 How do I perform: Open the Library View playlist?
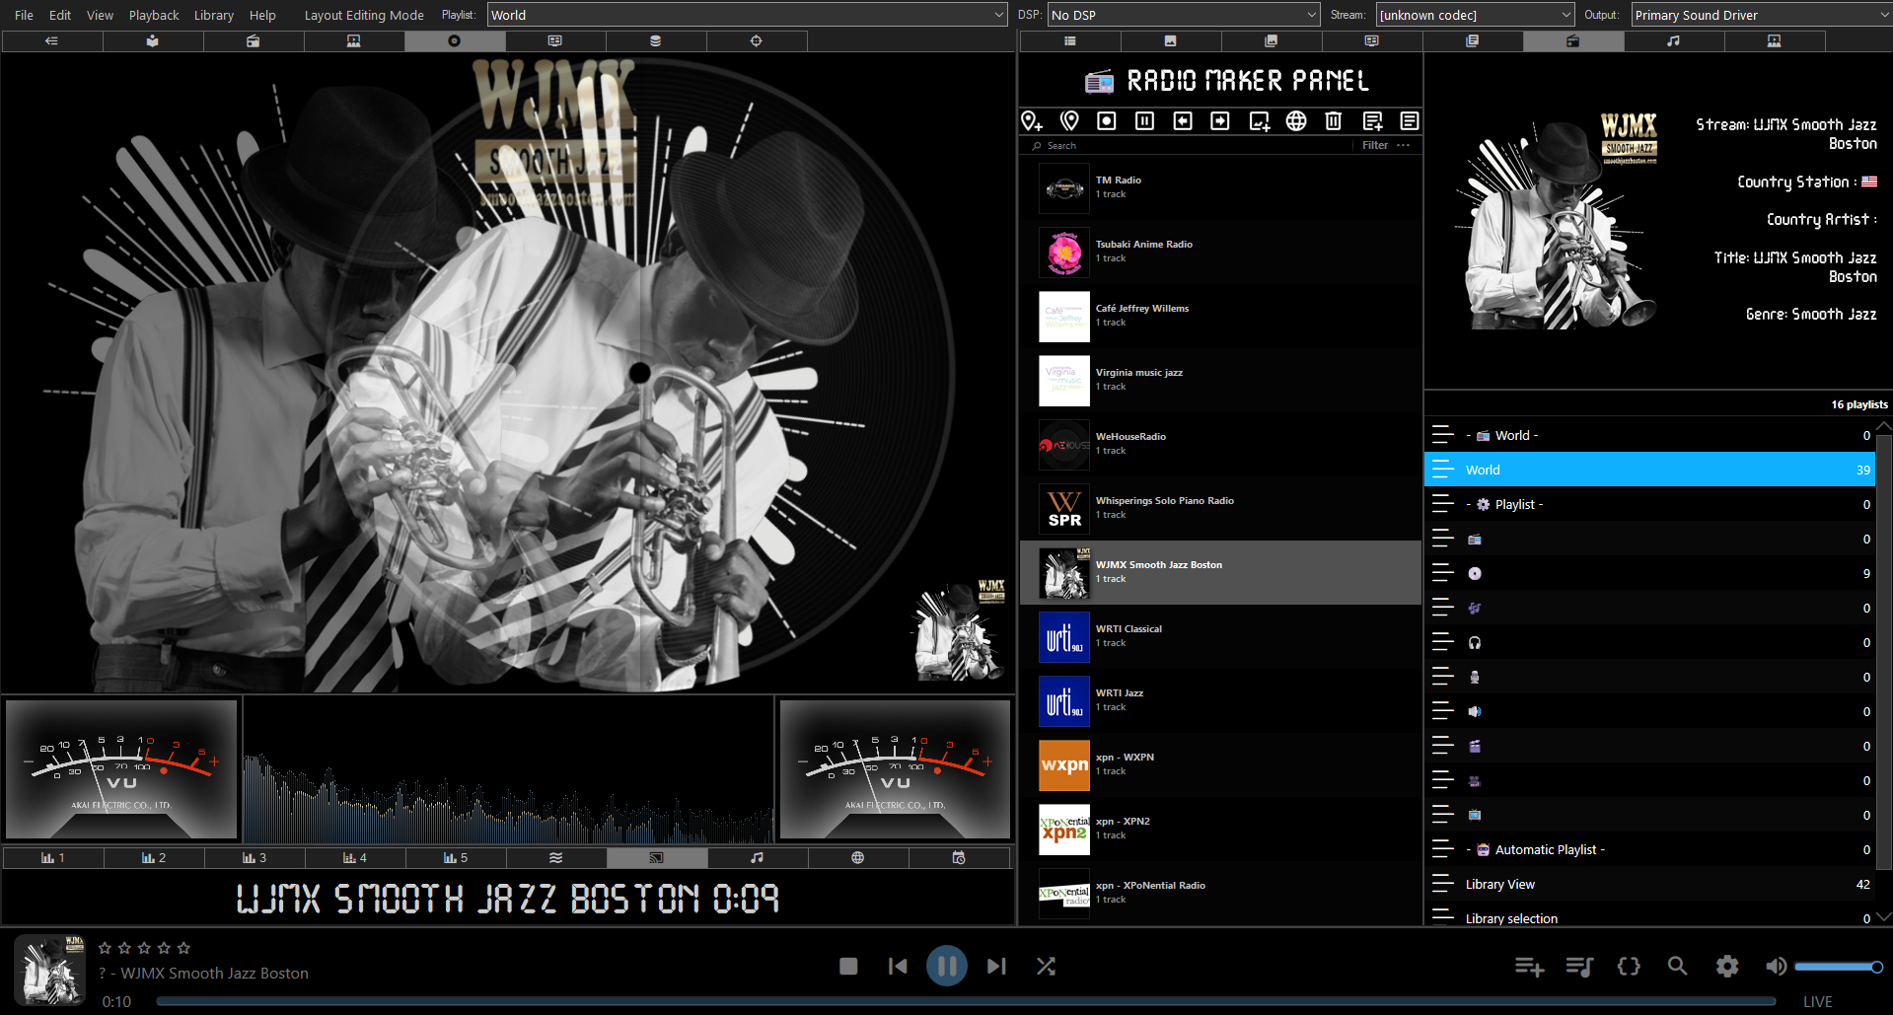(1649, 884)
